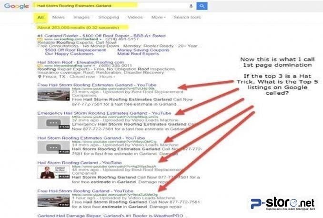Click the microphone voice search icon
This screenshot has height=218, width=323.
191,6
